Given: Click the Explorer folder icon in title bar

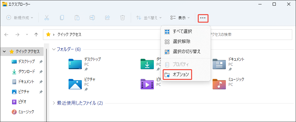Looking at the screenshot, I should [x=5, y=4].
